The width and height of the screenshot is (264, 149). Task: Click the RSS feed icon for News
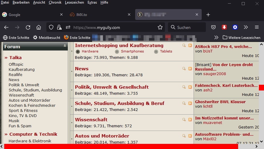190,69
